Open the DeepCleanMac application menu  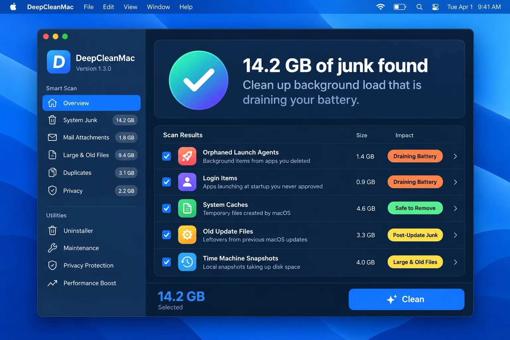(50, 7)
